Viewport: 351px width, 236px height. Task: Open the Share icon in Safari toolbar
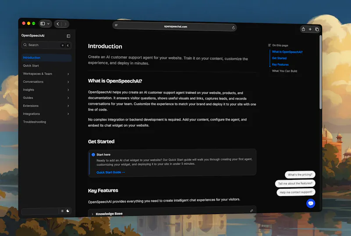[303, 29]
